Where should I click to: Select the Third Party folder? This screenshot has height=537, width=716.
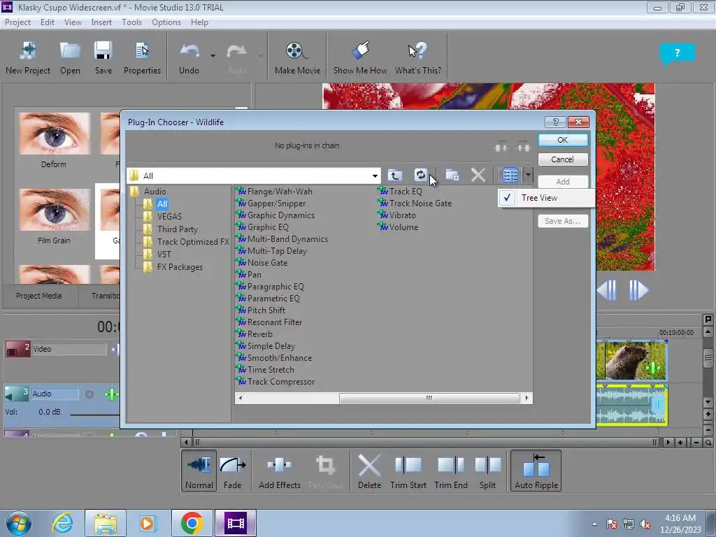177,229
